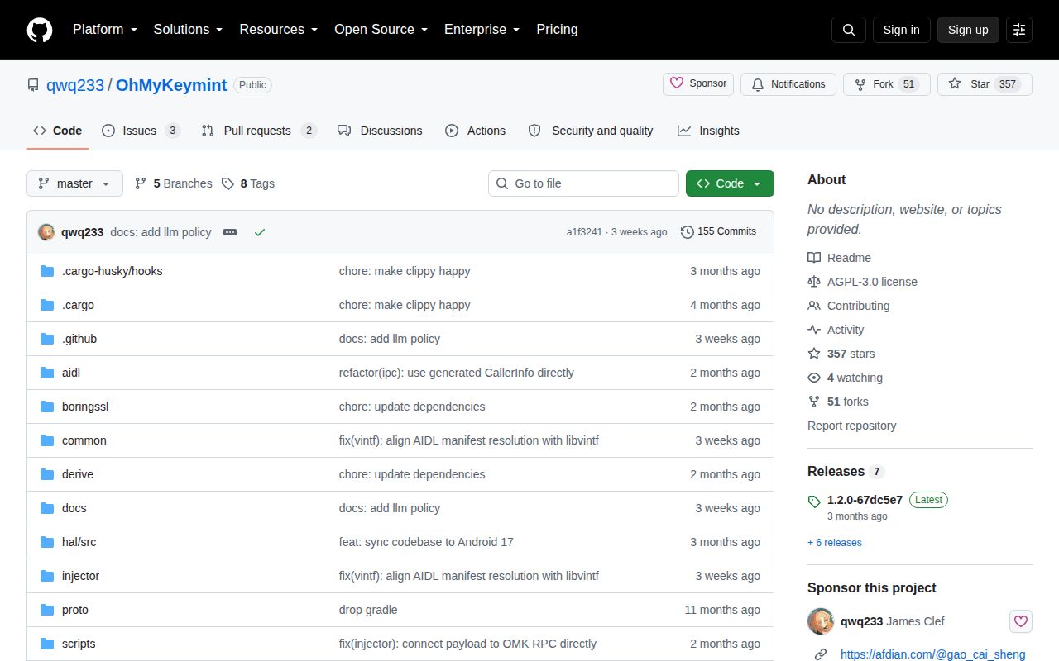
Task: Open the AGPL-3.0 license link
Action: (862, 282)
